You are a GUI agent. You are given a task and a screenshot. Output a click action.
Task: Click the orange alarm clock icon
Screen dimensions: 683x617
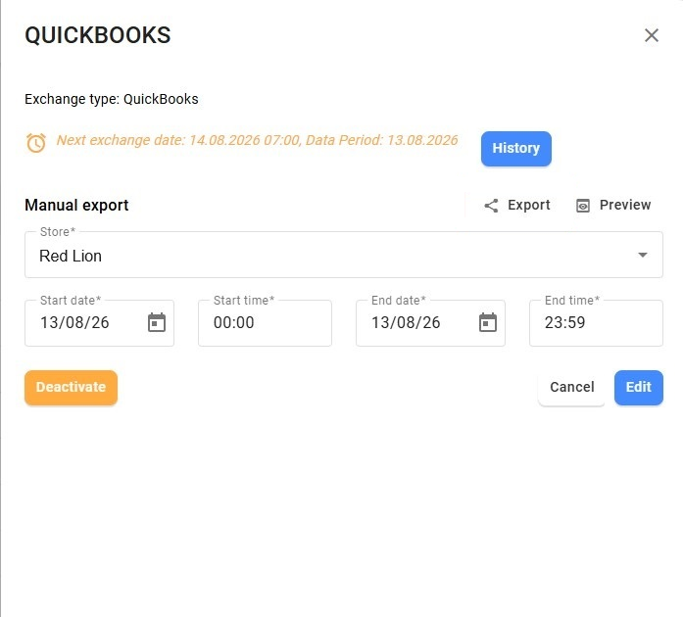[x=35, y=143]
